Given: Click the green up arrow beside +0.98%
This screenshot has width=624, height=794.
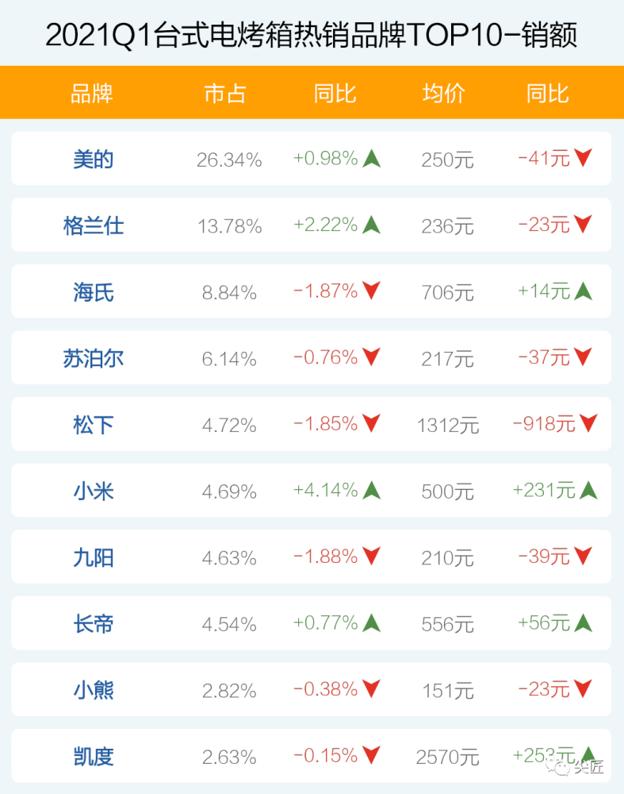Looking at the screenshot, I should click(371, 159).
